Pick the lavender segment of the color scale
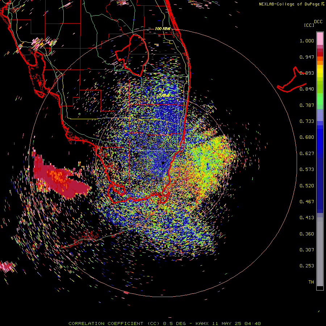 320,115
